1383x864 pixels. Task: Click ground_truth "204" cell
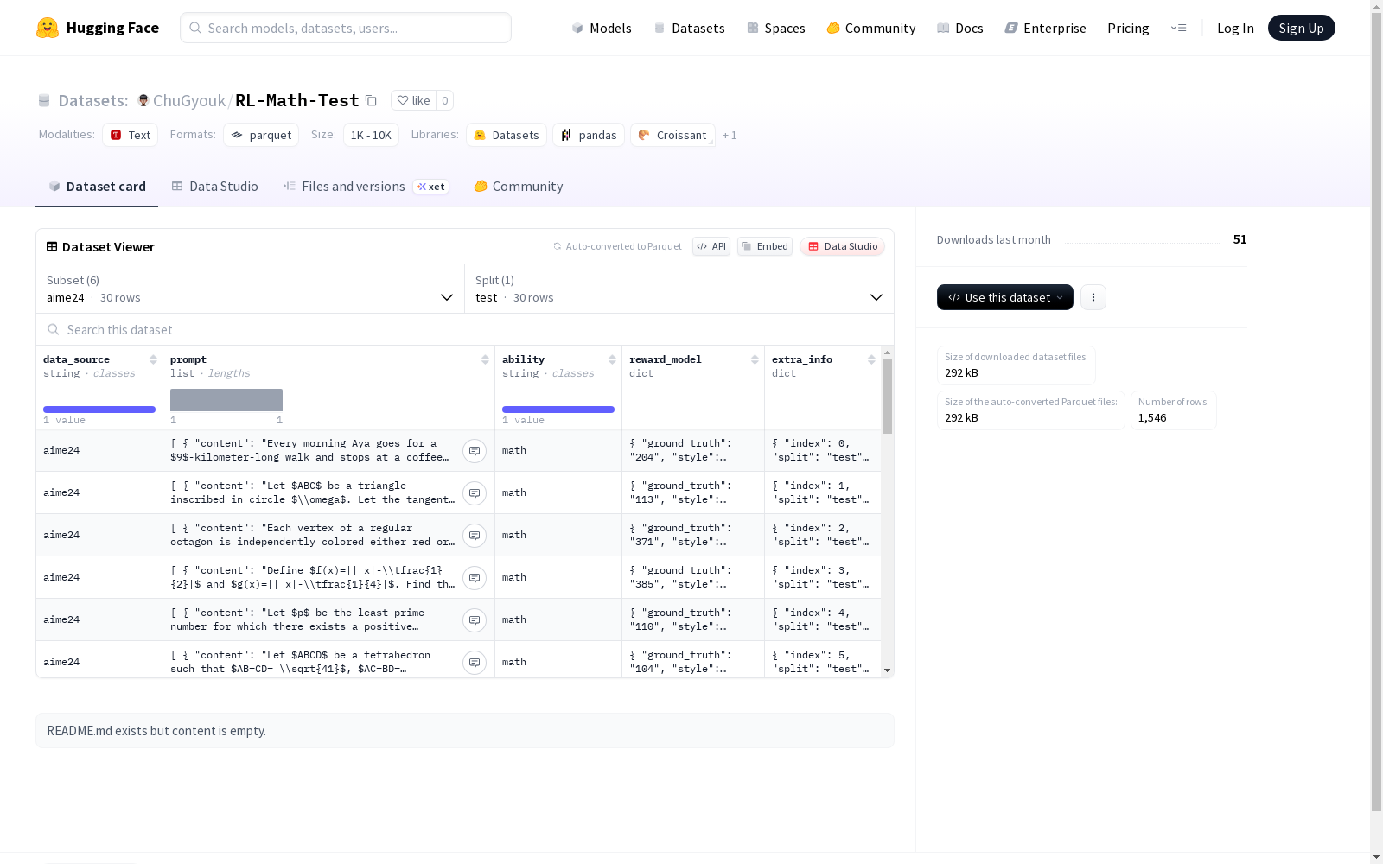tap(693, 450)
